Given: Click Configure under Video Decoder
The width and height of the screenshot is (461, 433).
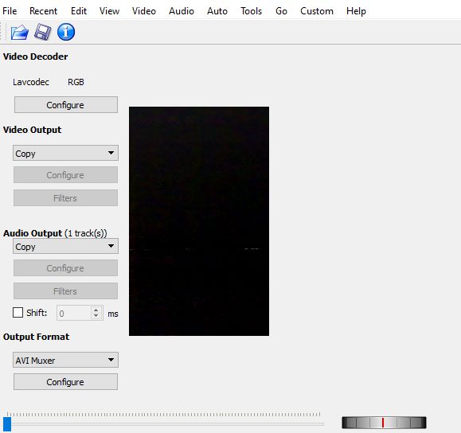Looking at the screenshot, I should click(66, 105).
